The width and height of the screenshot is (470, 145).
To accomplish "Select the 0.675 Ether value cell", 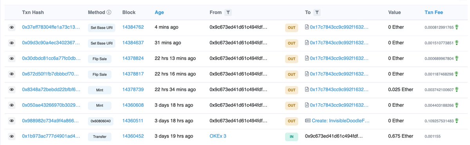I will click(x=401, y=136).
